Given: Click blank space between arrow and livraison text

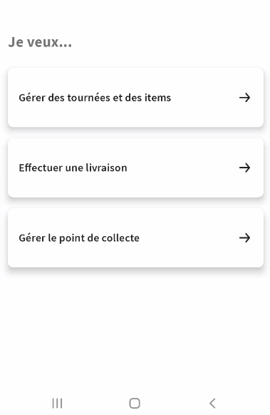Looking at the screenshot, I should point(182,168).
